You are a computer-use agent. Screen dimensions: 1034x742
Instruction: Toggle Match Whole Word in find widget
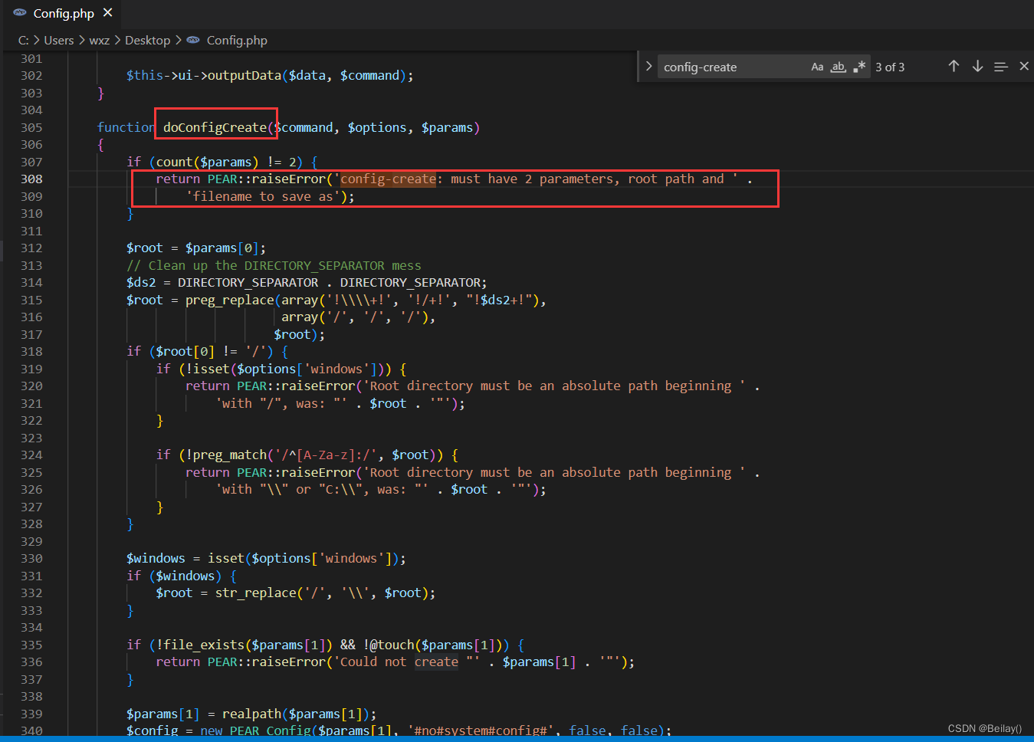839,67
